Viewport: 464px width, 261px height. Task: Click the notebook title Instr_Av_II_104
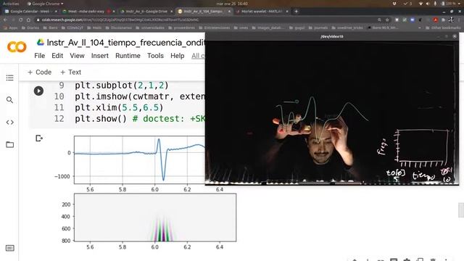click(125, 43)
